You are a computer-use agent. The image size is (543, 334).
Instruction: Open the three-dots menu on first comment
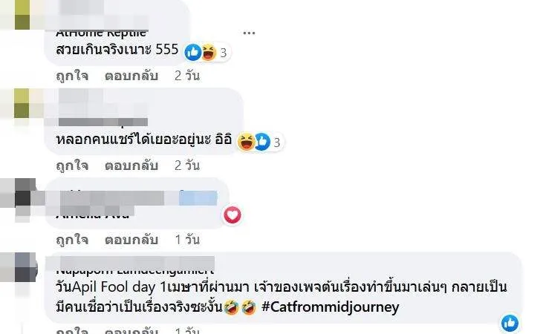click(x=249, y=33)
